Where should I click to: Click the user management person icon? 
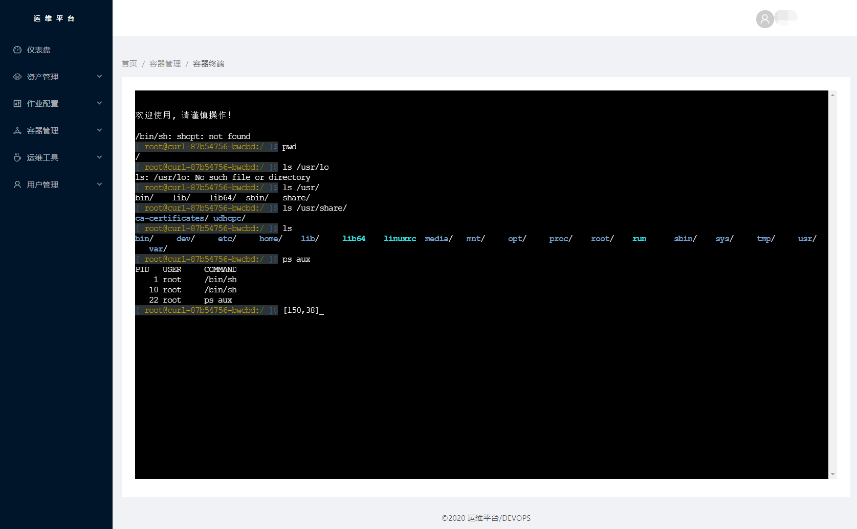(17, 185)
